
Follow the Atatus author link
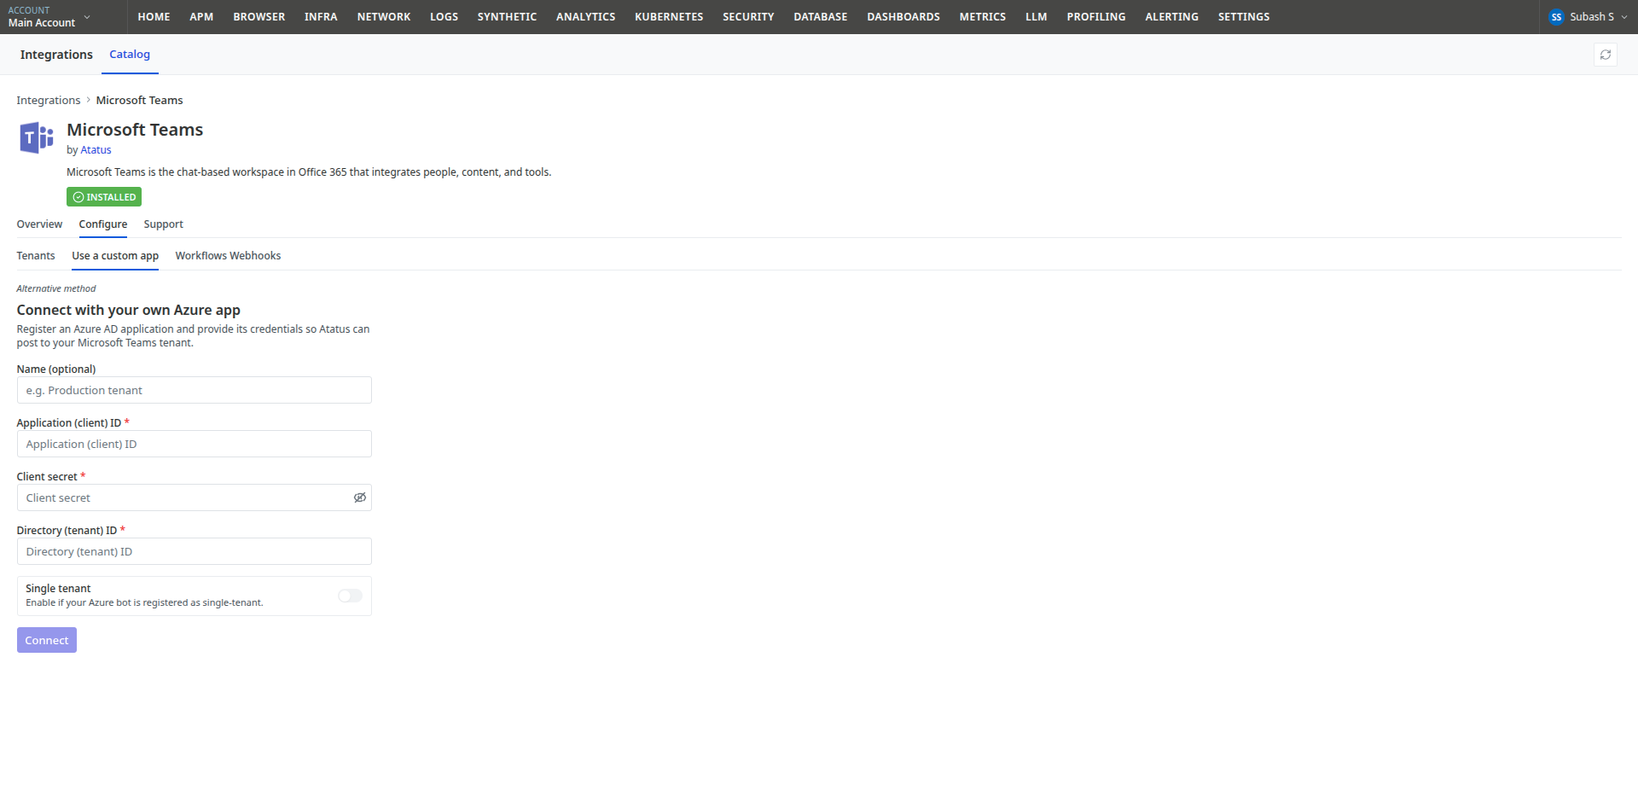tap(96, 150)
